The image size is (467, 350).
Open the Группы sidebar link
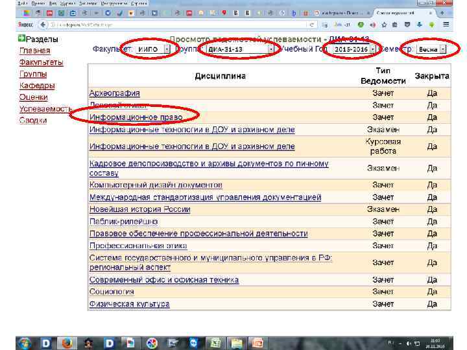[x=33, y=74]
